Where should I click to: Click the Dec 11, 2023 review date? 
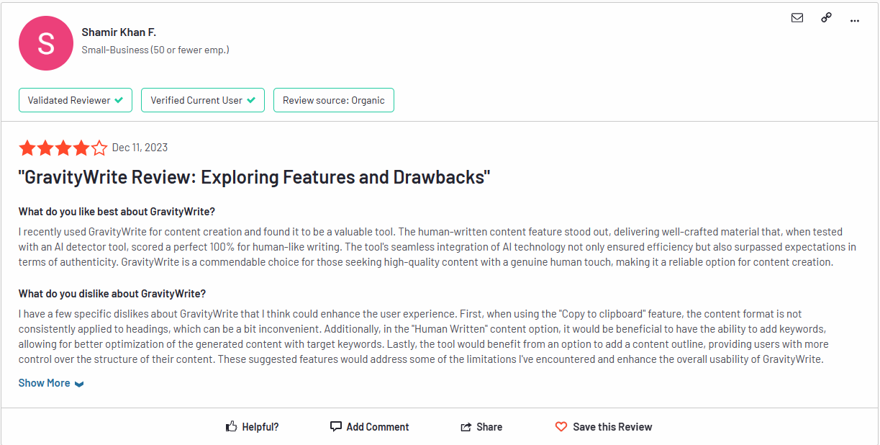[140, 148]
